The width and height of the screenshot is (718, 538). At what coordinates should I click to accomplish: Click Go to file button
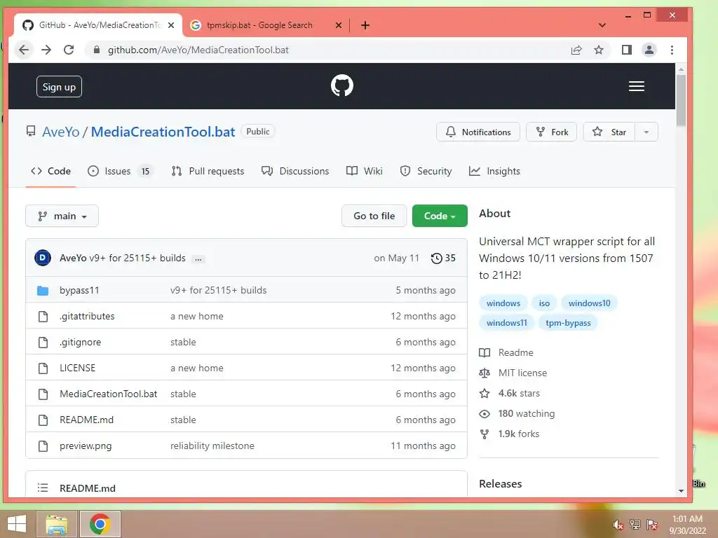click(374, 216)
